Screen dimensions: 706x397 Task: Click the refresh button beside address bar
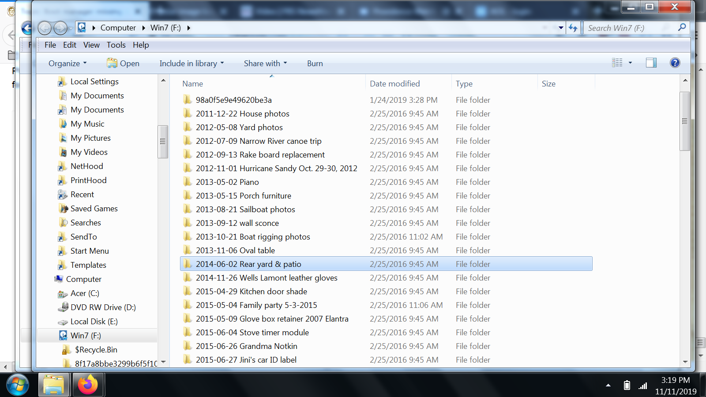[573, 28]
